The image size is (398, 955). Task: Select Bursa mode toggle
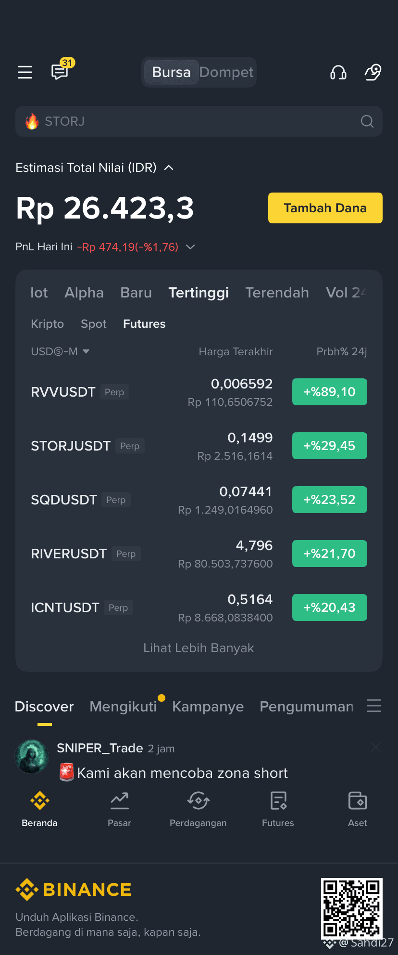pyautogui.click(x=172, y=72)
